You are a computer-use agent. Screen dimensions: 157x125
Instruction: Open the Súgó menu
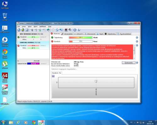coord(50,27)
